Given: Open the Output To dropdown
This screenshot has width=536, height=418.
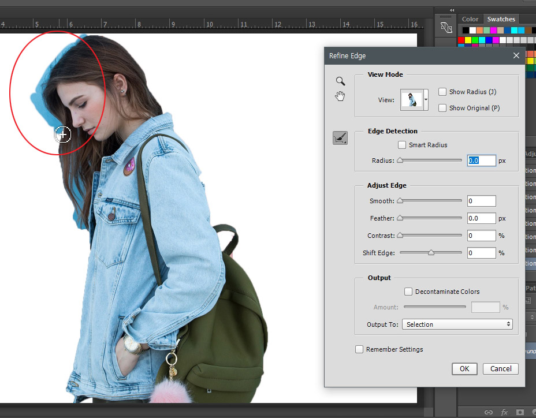Looking at the screenshot, I should [457, 324].
